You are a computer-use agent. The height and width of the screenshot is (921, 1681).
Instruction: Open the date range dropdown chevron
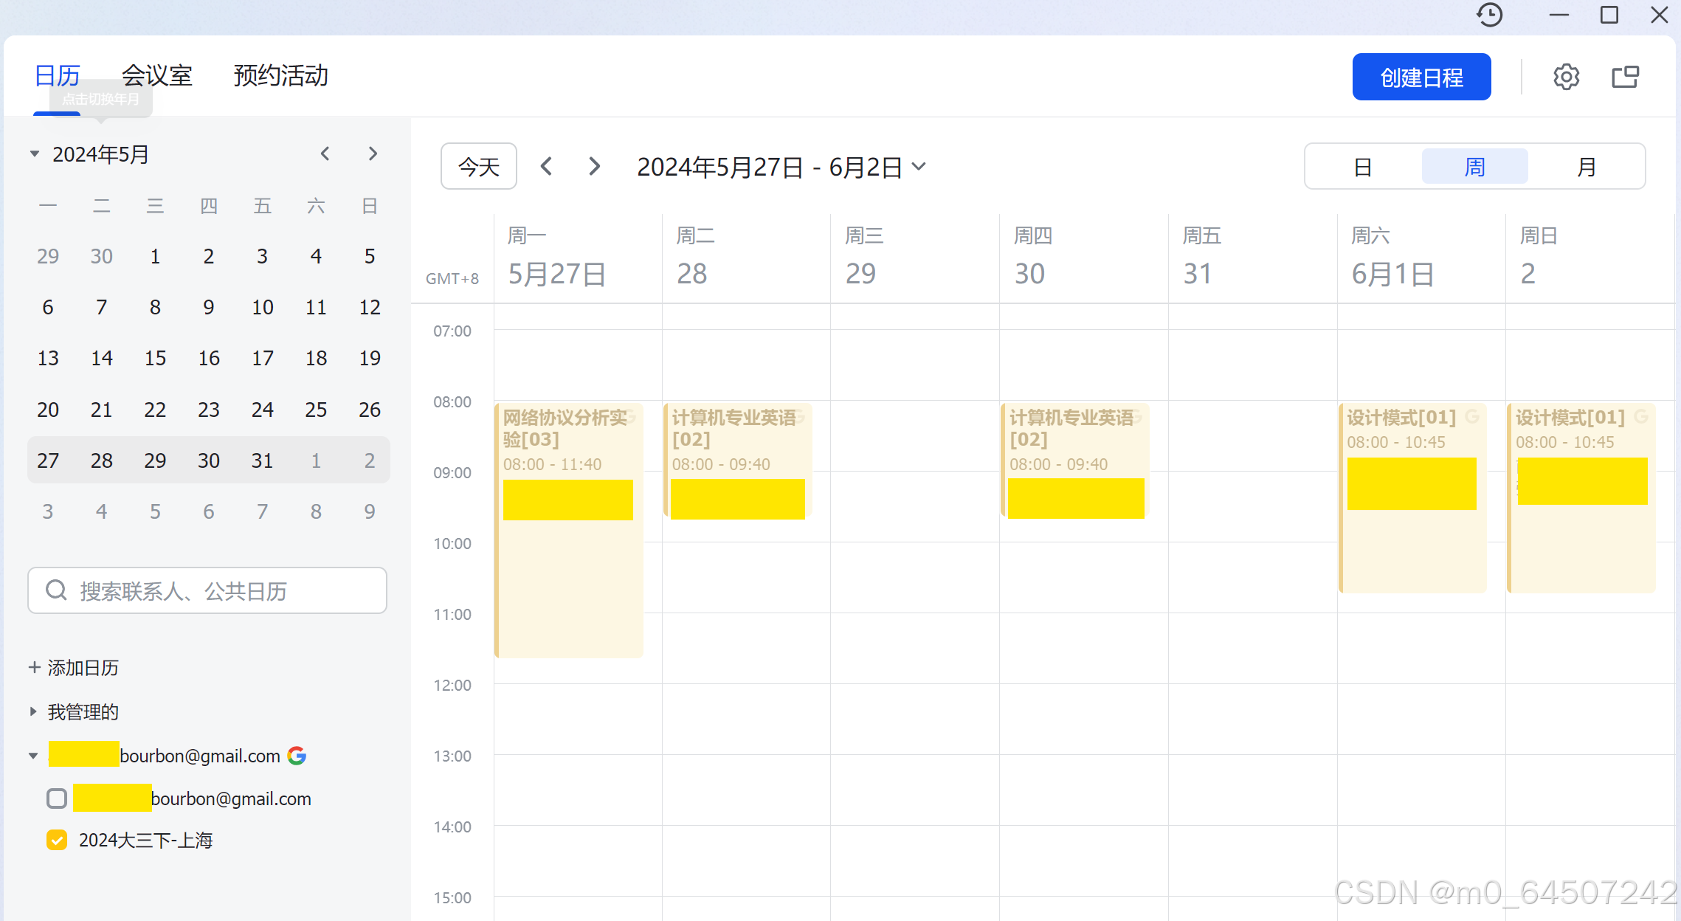click(x=919, y=166)
